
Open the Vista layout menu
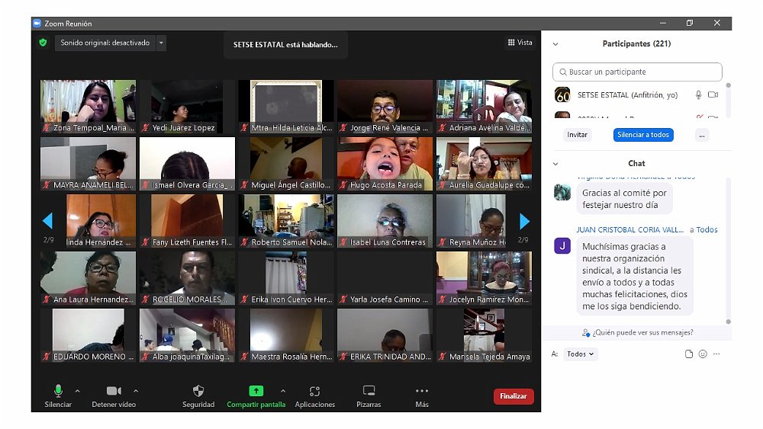[520, 43]
